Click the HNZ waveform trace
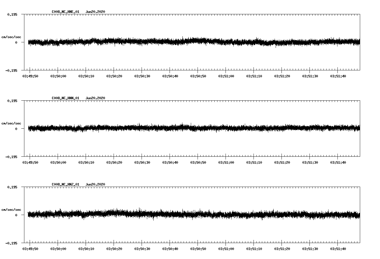This screenshot has width=380, height=259. [194, 214]
